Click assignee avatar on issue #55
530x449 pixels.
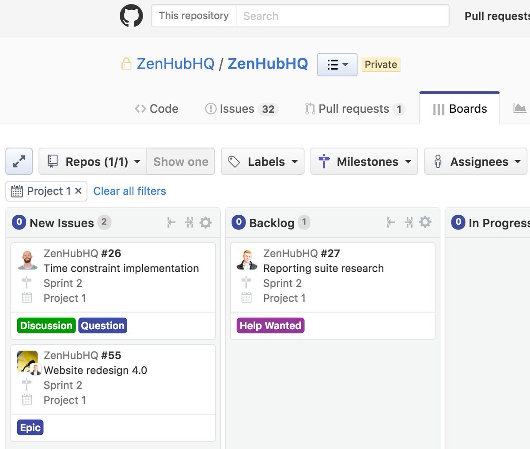click(28, 362)
